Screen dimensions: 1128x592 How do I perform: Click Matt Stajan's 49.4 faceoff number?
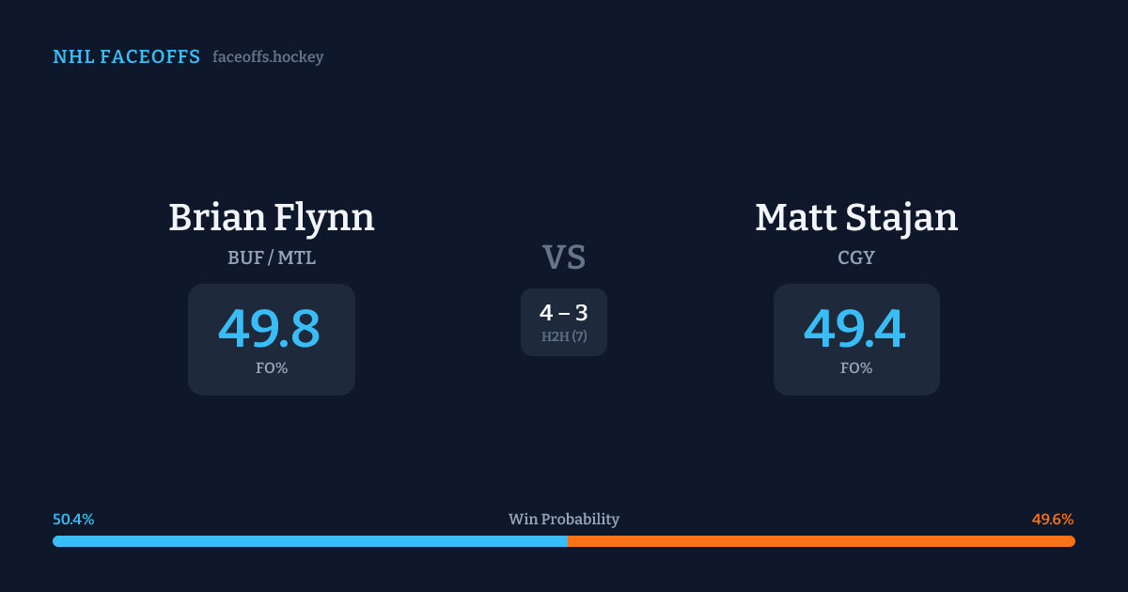(x=854, y=329)
